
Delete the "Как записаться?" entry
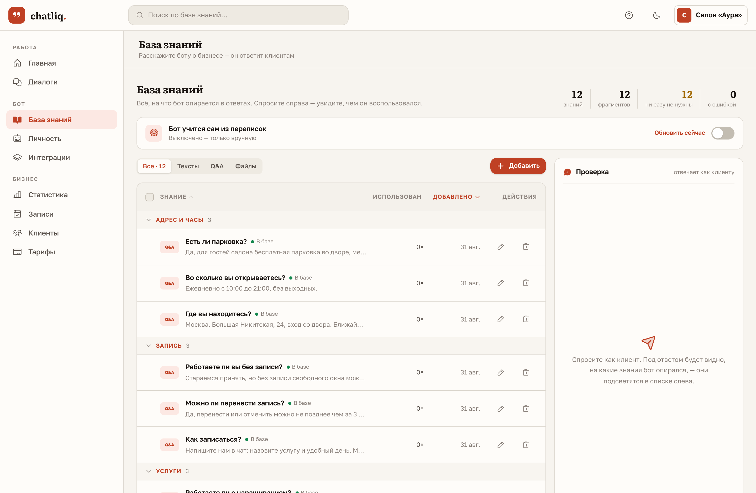(x=526, y=445)
